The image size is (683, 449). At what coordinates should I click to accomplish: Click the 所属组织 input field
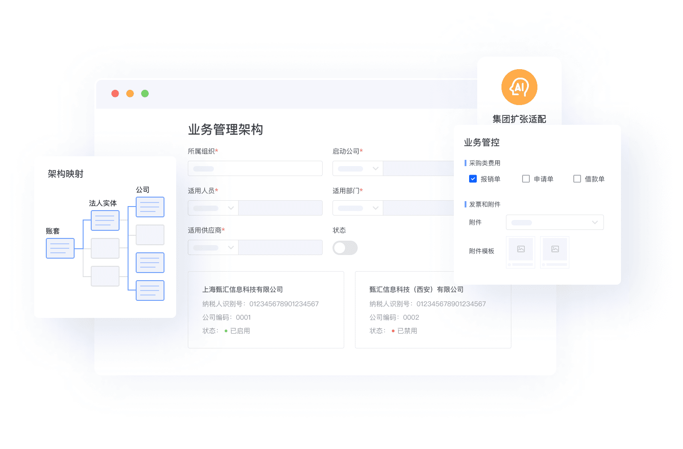[255, 168]
